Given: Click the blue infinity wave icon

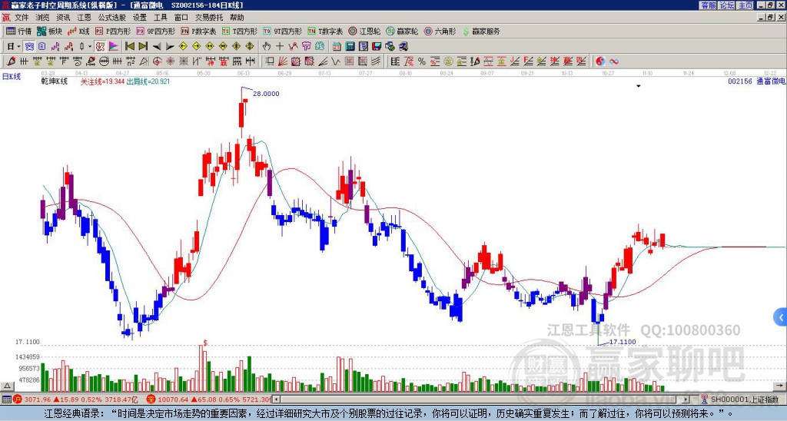Looking at the screenshot, I should click(614, 61).
